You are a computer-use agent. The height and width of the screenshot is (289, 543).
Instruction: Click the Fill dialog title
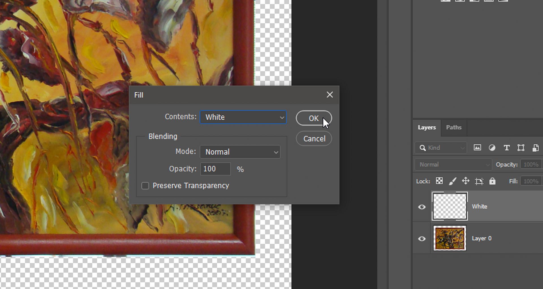click(x=139, y=95)
